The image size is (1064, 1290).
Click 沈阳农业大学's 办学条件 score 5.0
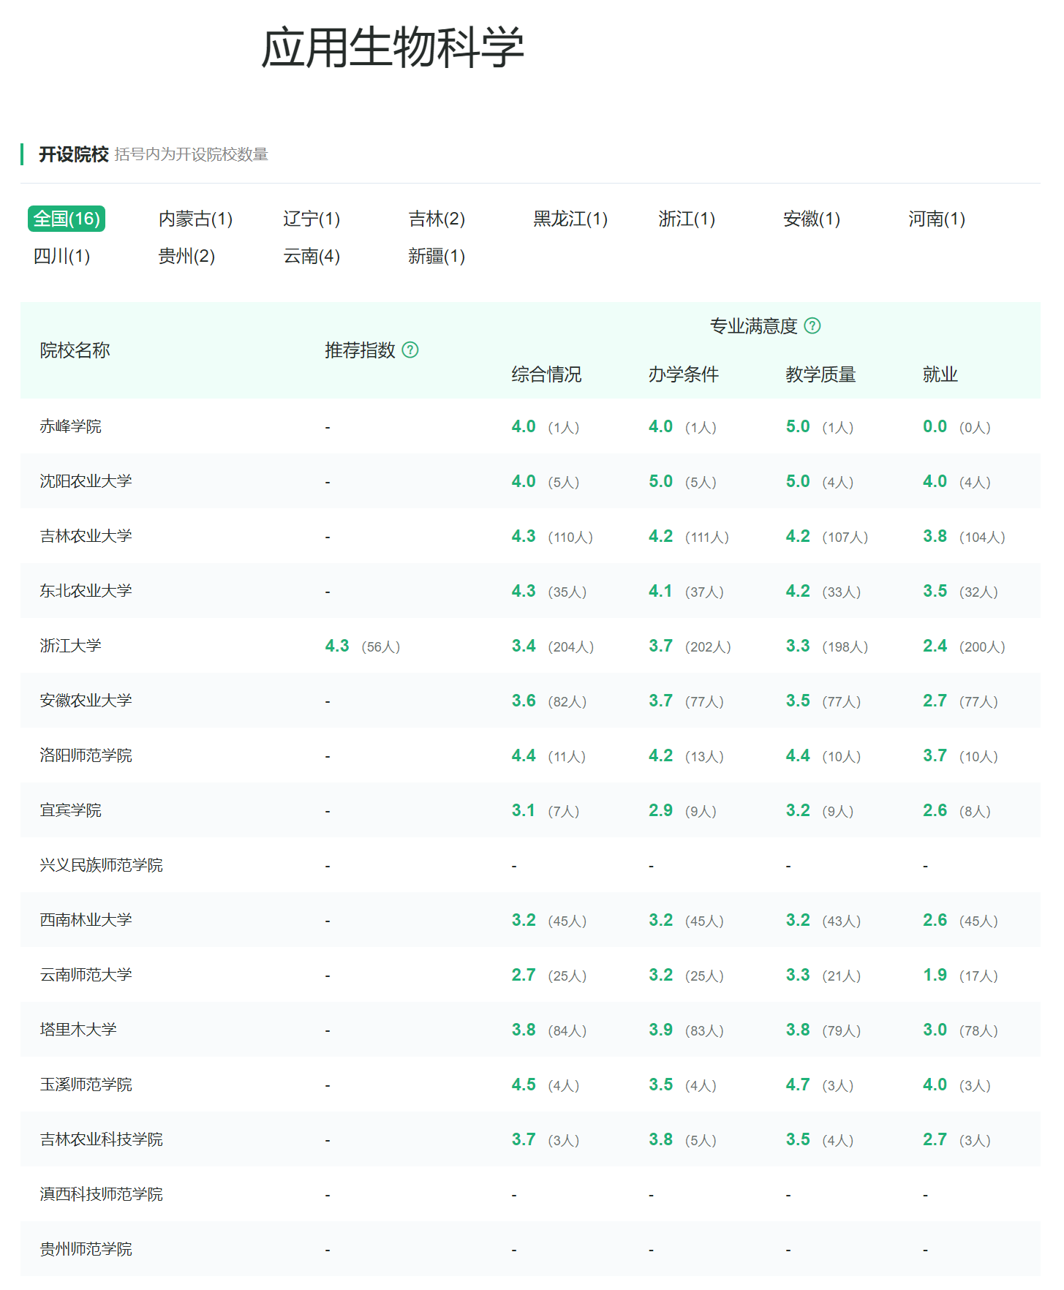tap(660, 481)
